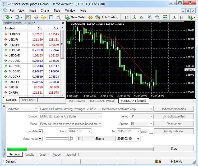Pause the visual test playback
This screenshot has height=166, width=198.
tap(79, 139)
